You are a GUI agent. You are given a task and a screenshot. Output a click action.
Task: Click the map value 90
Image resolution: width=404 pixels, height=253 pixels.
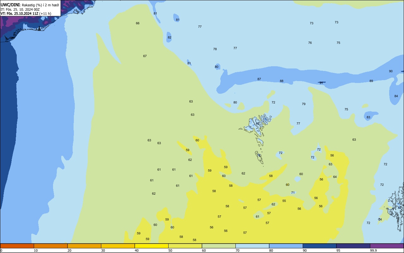click(x=391, y=71)
